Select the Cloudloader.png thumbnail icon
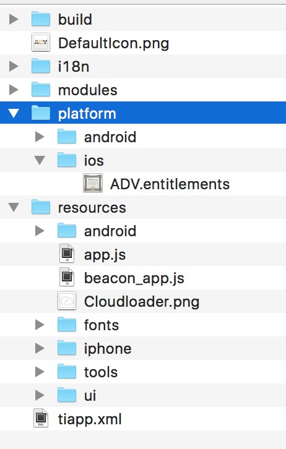This screenshot has width=286, height=449. pyautogui.click(x=67, y=301)
